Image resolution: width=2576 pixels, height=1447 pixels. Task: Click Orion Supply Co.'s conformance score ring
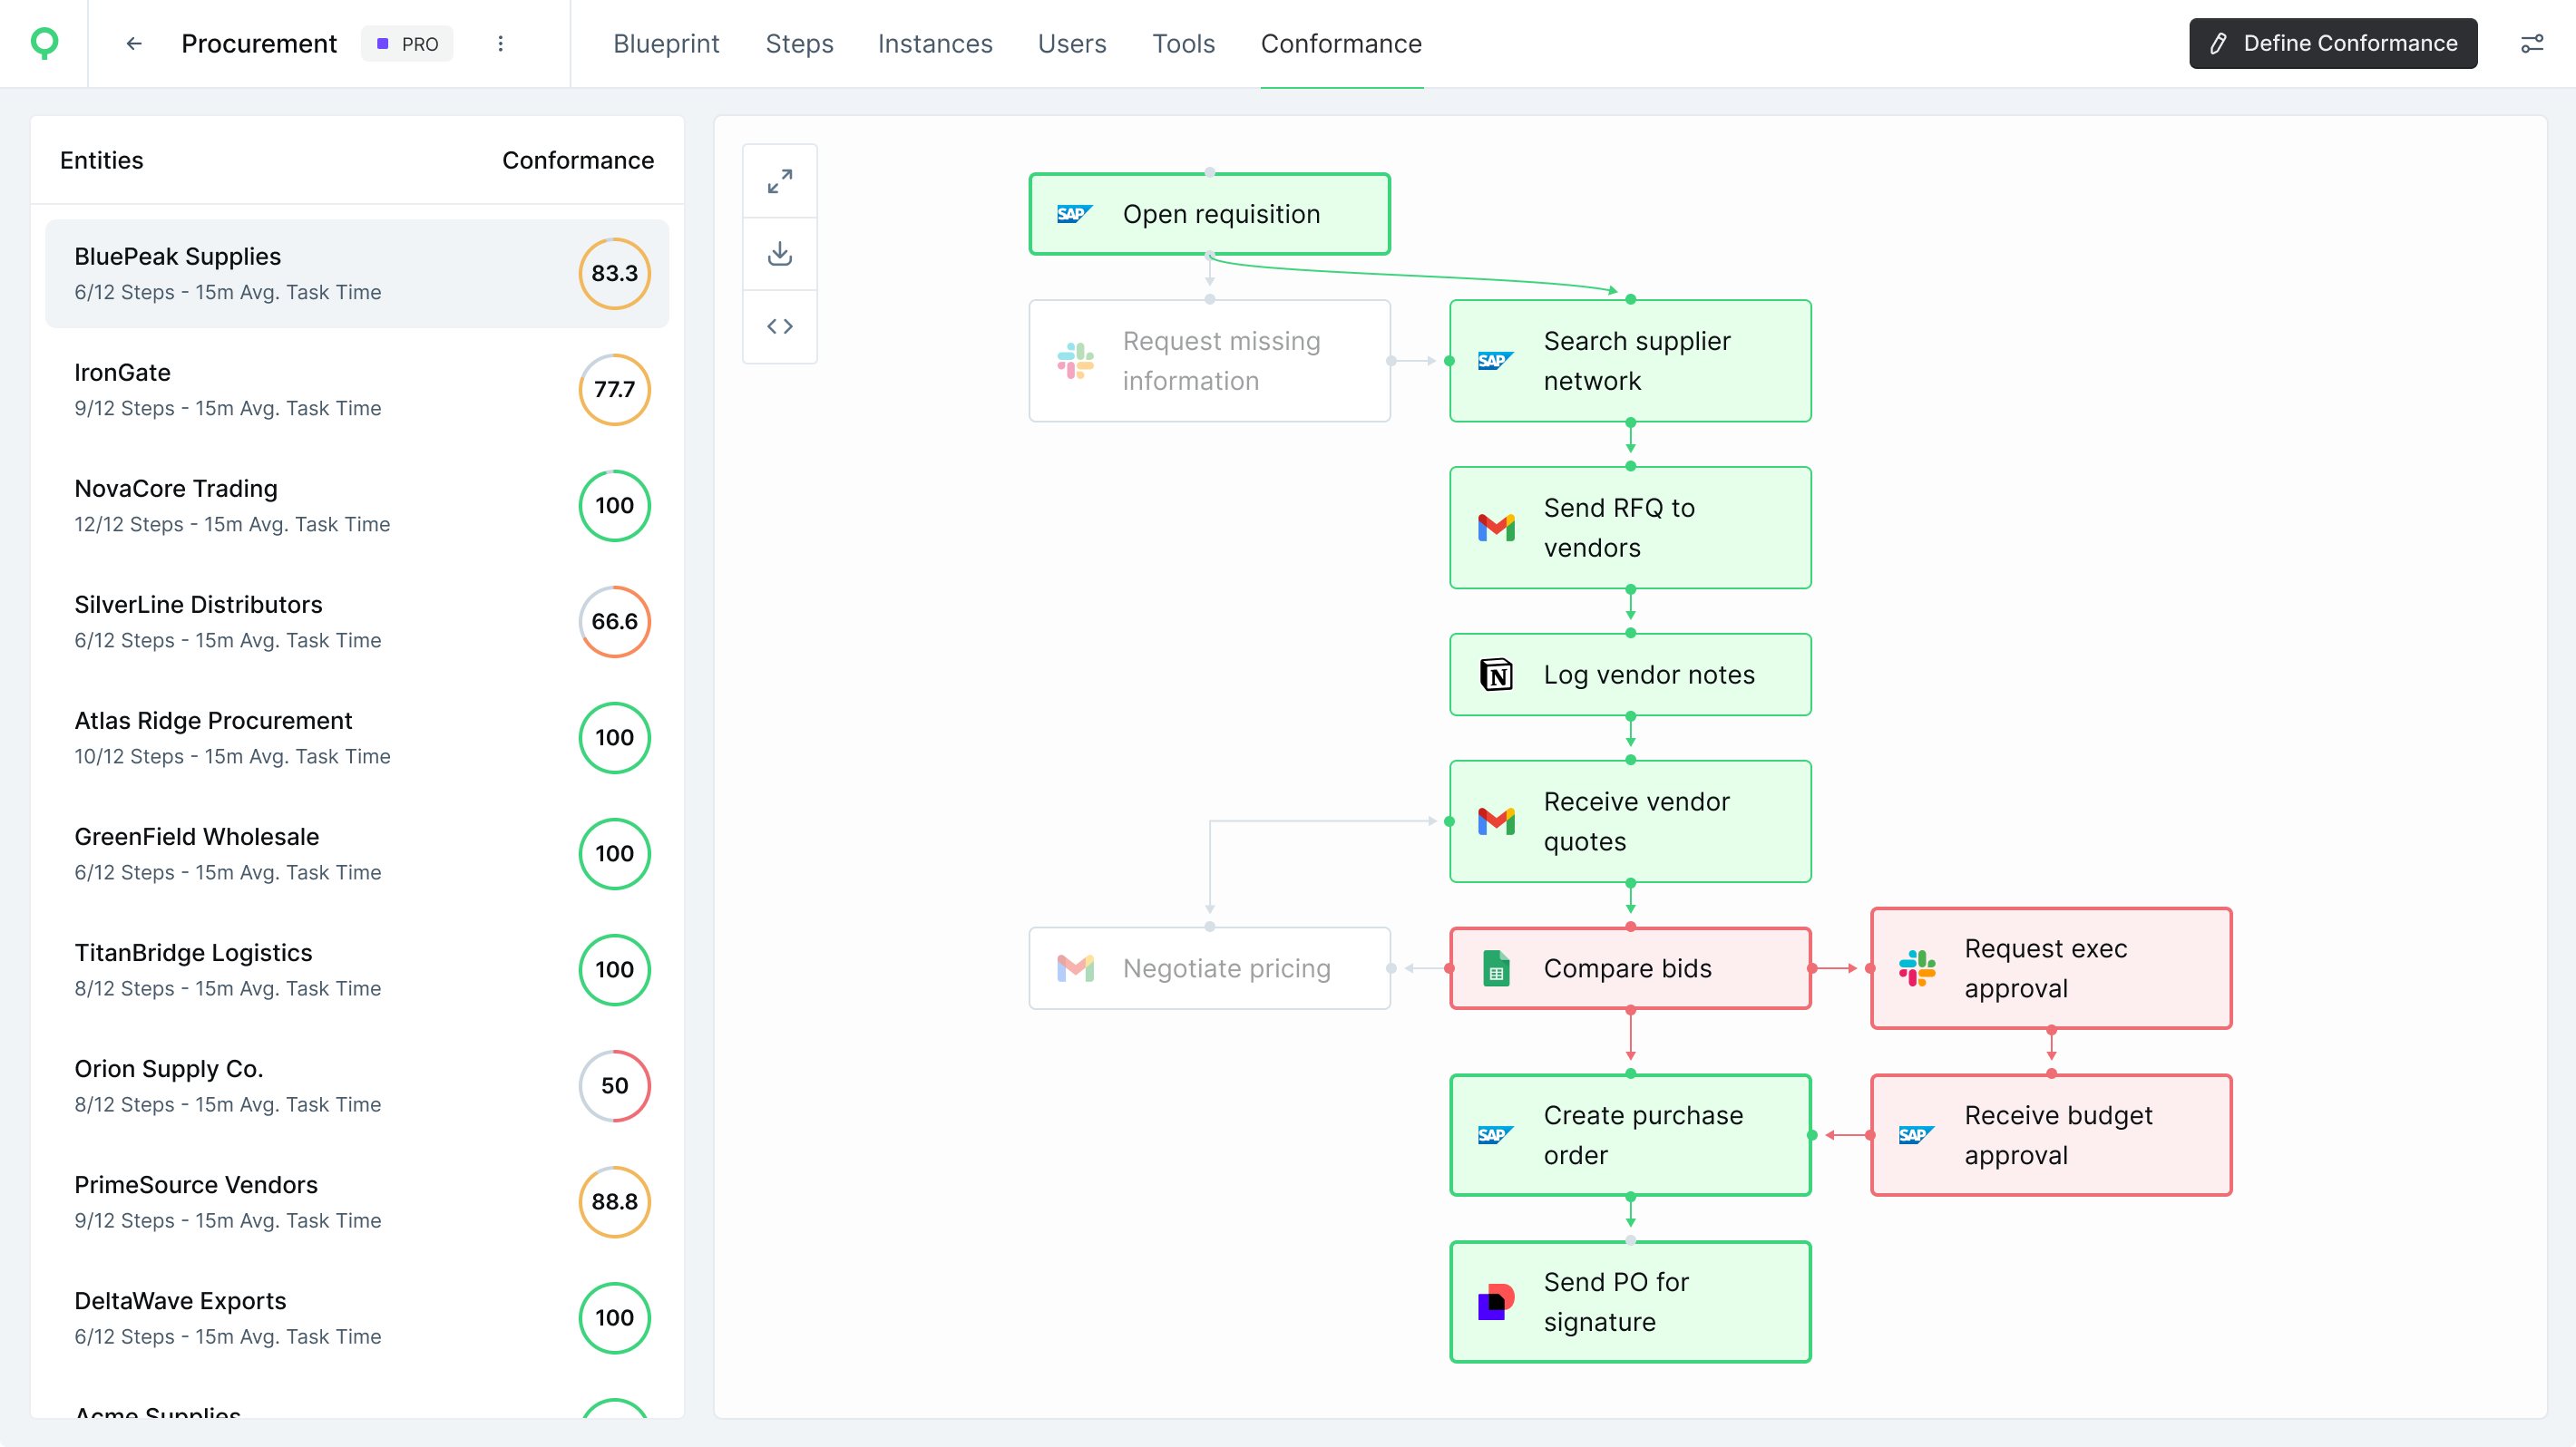(614, 1086)
